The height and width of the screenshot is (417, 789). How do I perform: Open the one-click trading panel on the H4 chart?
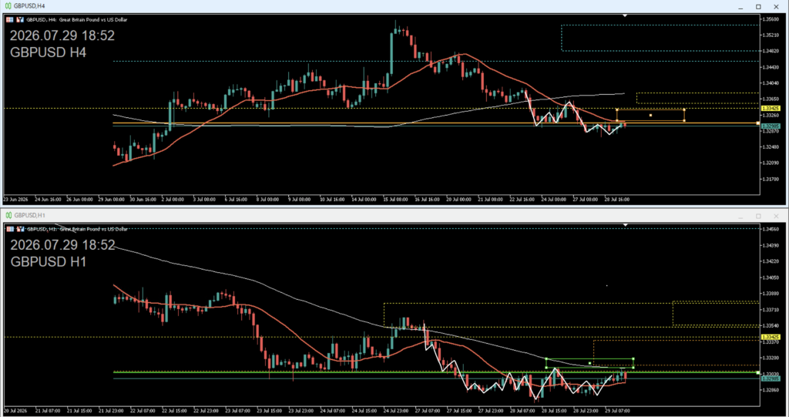(x=9, y=19)
